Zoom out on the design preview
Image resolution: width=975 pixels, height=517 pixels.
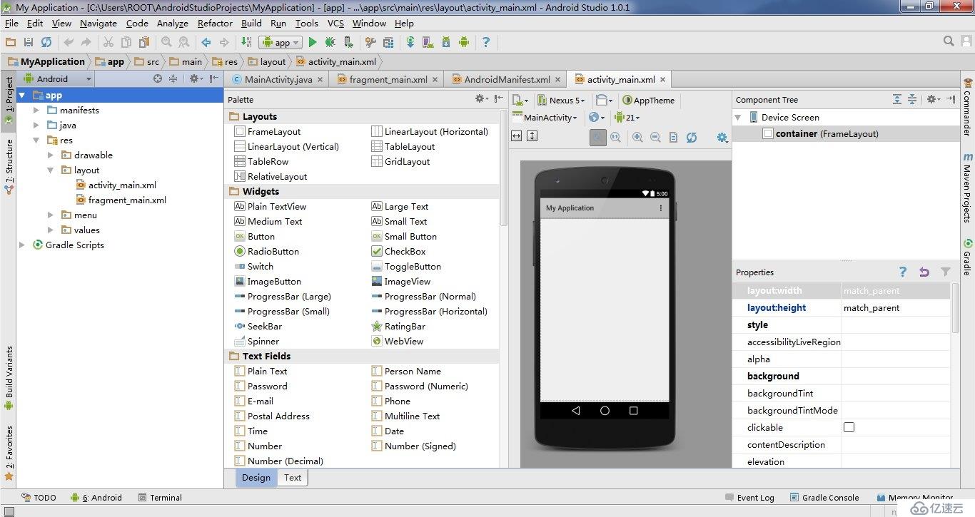coord(655,138)
